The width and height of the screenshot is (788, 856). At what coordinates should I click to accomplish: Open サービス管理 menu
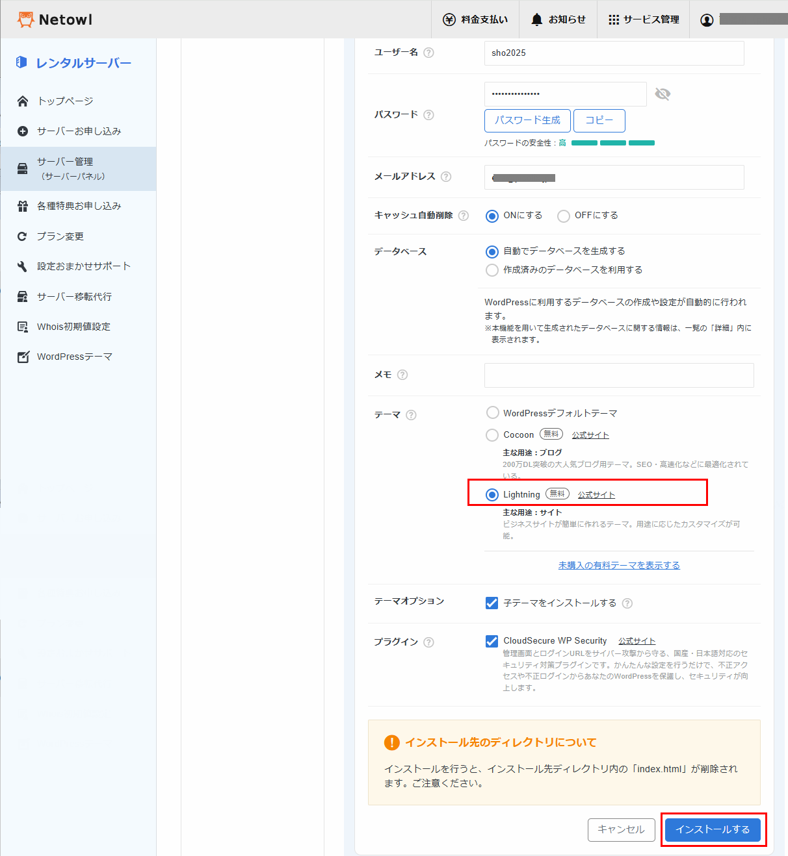[644, 19]
